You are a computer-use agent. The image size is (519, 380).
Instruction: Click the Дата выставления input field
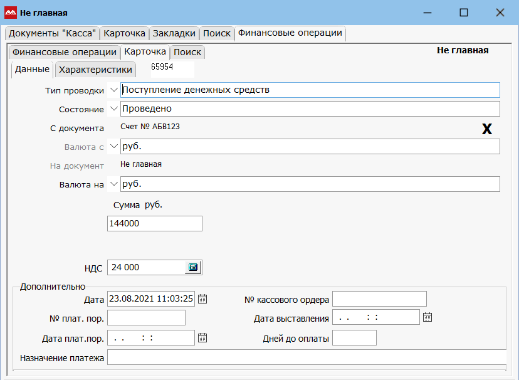tap(376, 317)
